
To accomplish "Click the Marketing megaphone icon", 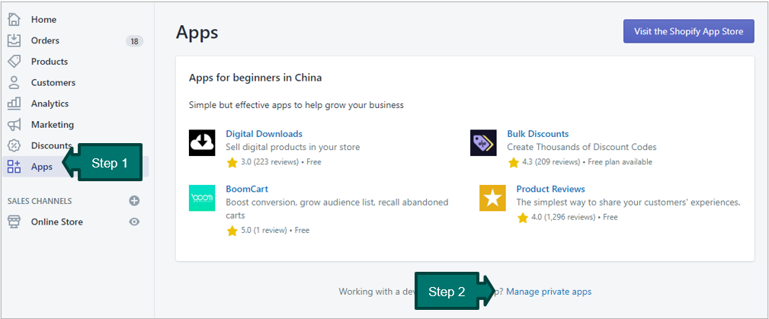I will tap(14, 125).
